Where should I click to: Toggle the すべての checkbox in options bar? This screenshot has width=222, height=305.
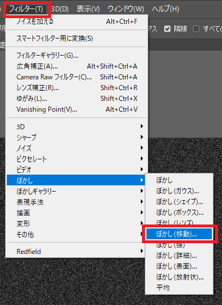(196, 29)
